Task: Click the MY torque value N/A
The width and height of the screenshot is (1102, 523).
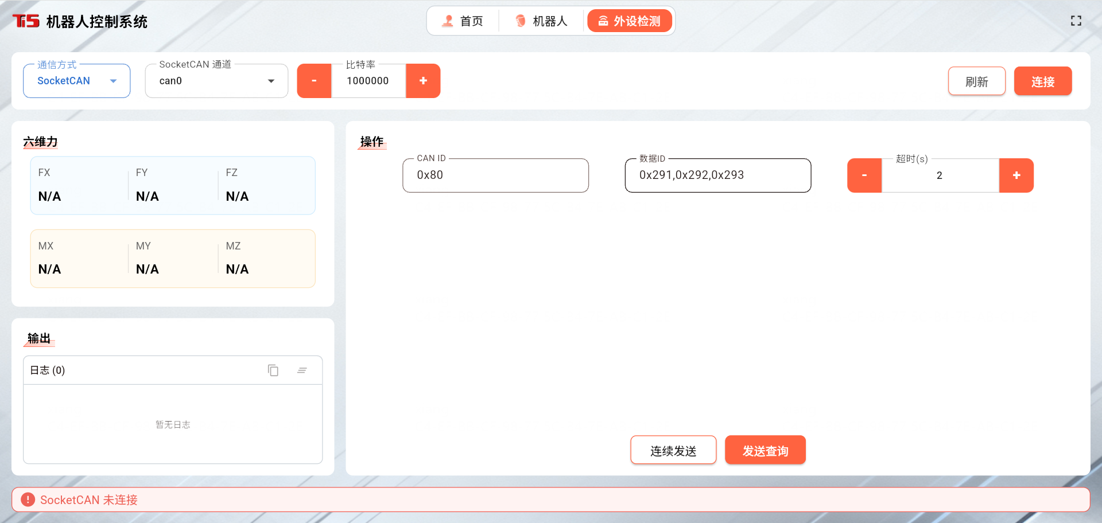Action: coord(148,270)
